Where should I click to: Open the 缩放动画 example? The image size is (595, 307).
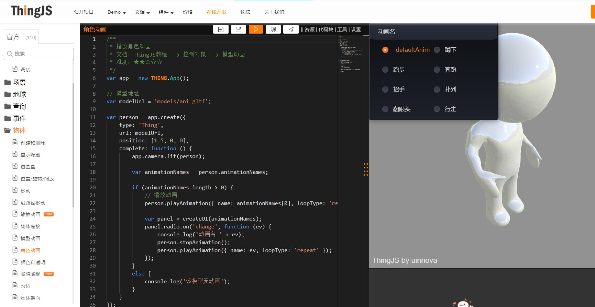[x=30, y=214]
